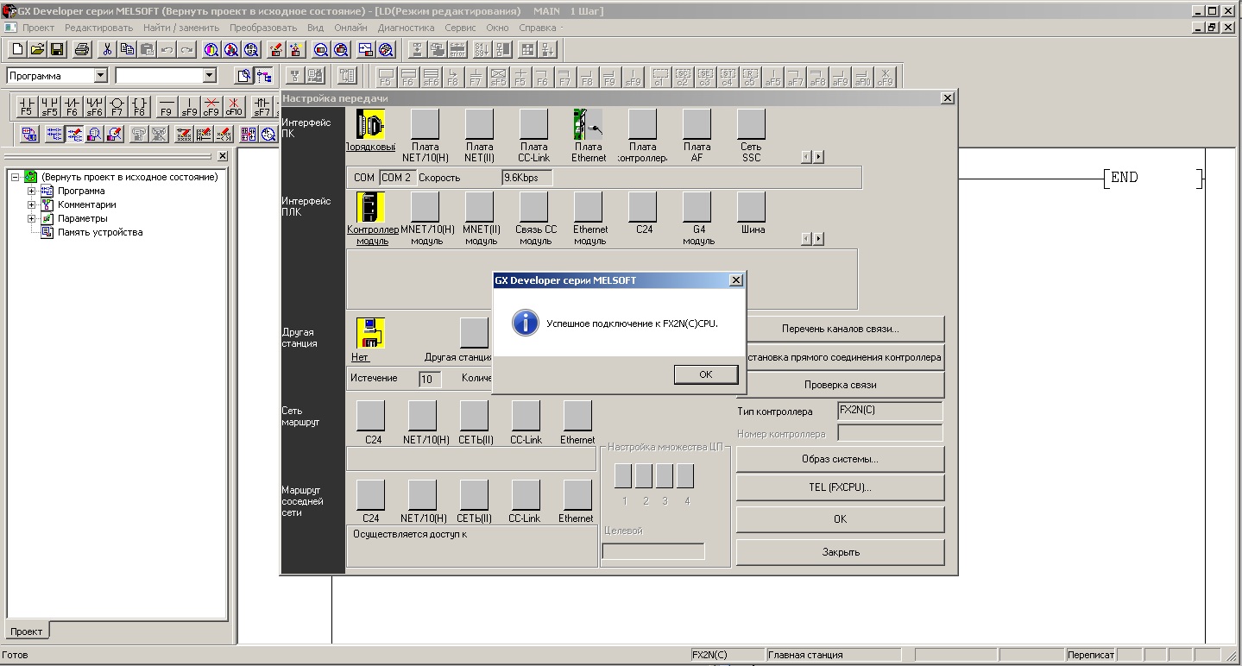Expand the Программа tree node

pos(32,192)
